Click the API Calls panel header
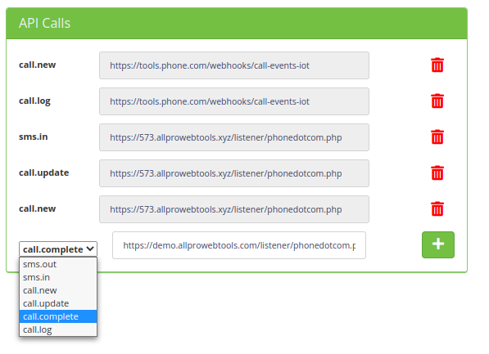The image size is (489, 354). pos(237,24)
